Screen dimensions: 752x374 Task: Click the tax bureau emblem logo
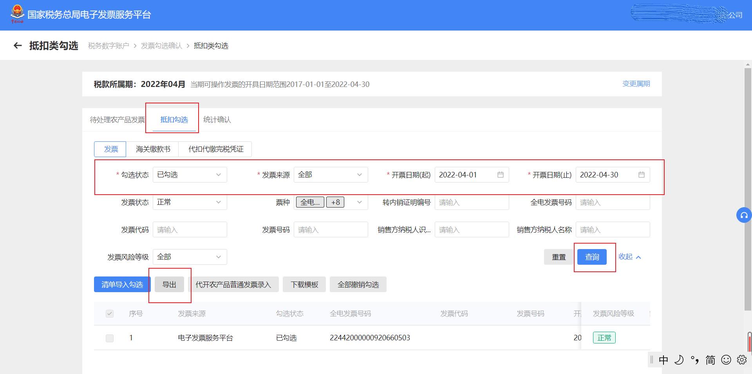click(17, 14)
